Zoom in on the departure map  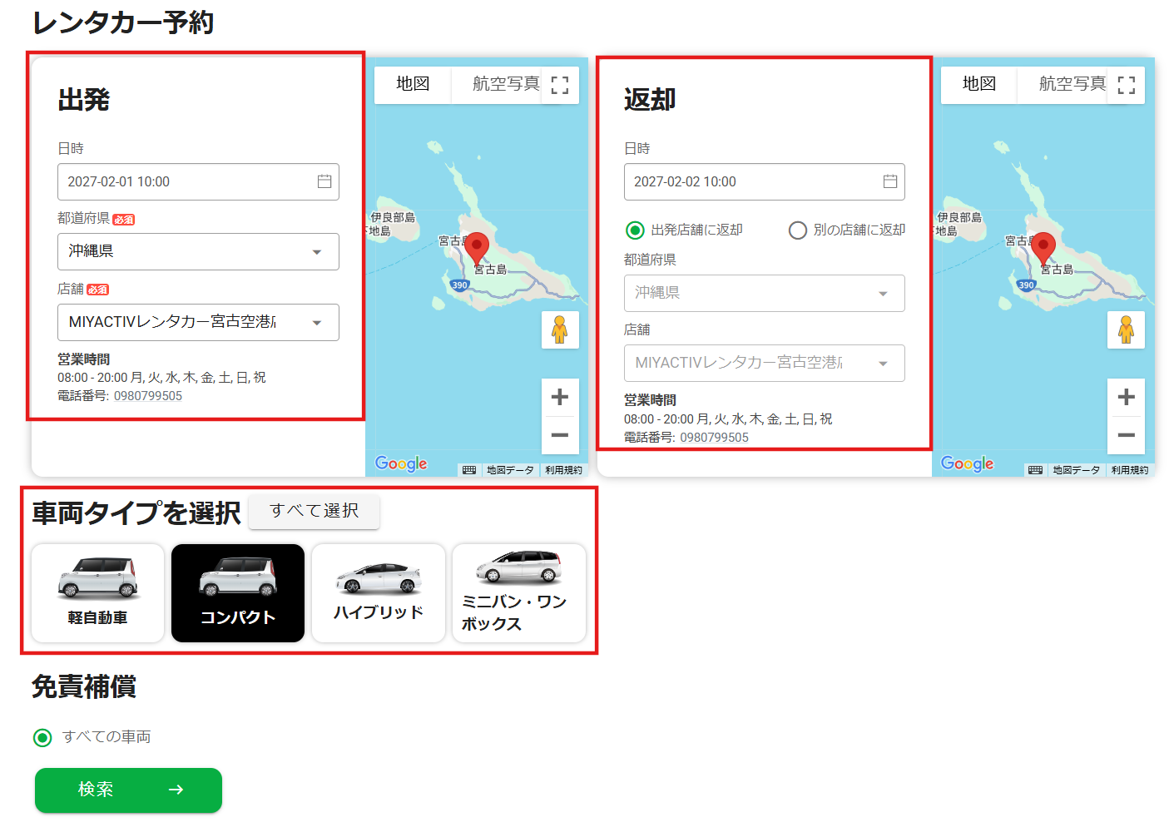tap(560, 397)
